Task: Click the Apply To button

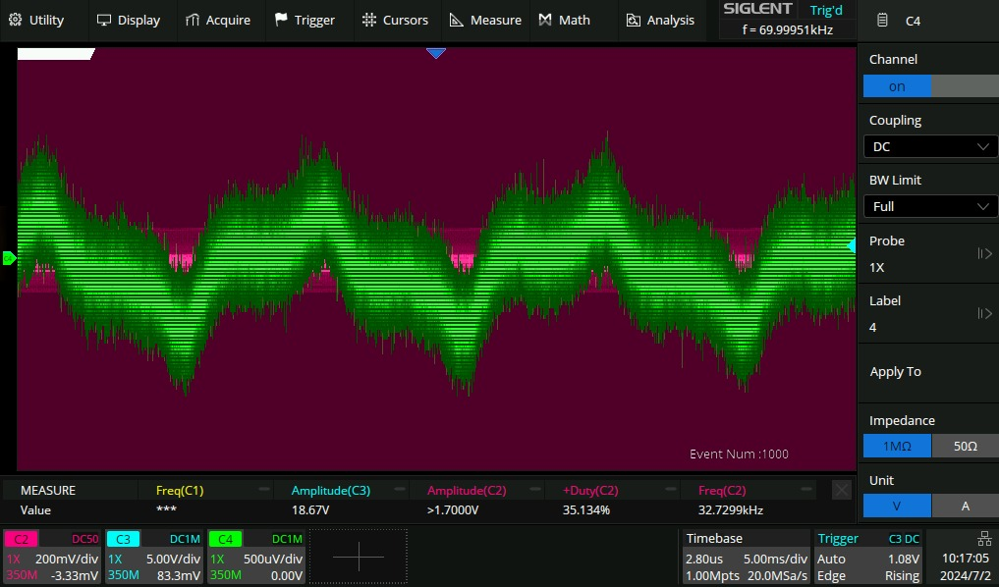Action: tap(896, 372)
